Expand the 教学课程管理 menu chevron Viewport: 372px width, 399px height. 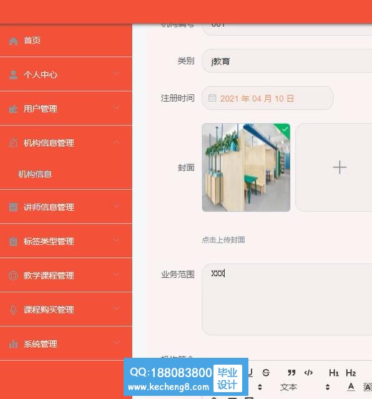click(116, 274)
